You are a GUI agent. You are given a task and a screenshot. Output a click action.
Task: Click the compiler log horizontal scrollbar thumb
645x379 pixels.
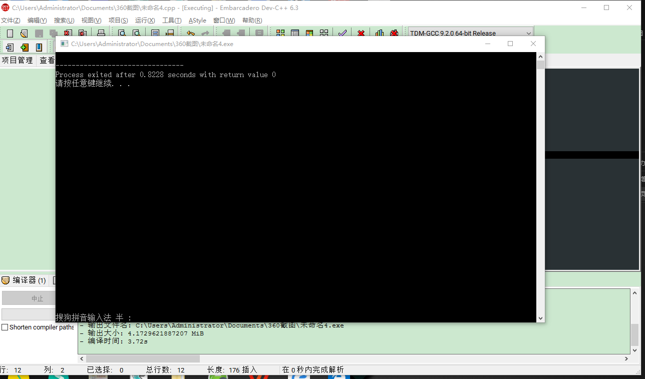pos(143,359)
